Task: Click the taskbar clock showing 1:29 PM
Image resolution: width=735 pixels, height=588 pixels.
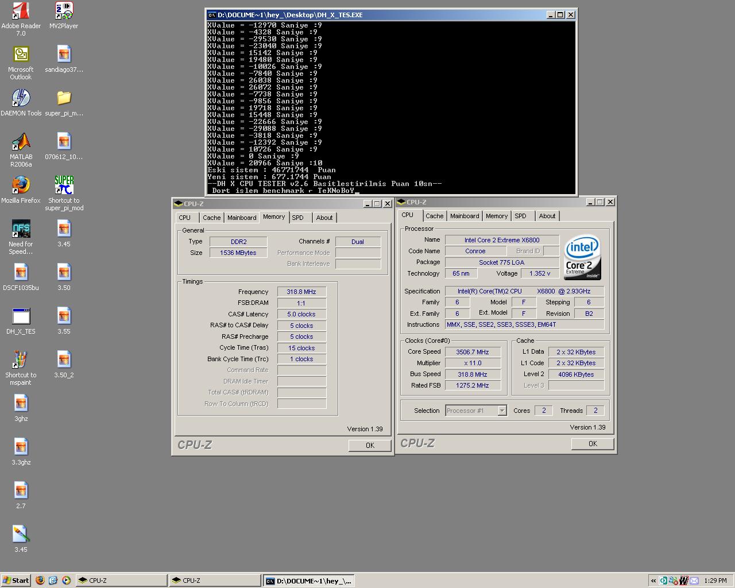Action: (x=715, y=581)
